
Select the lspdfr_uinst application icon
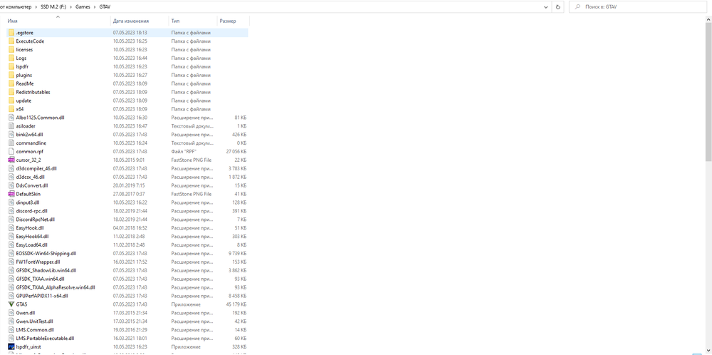tap(11, 347)
